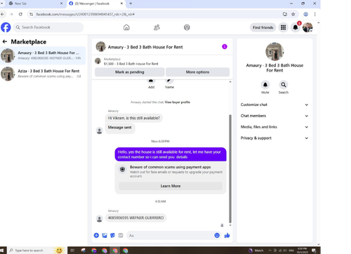Open the notifications bell
This screenshot has width=351, height=254.
point(296,27)
